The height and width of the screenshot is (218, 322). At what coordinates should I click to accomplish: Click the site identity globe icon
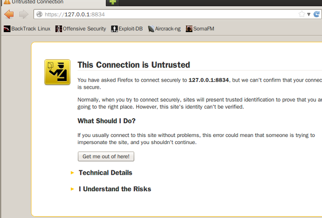(39, 14)
